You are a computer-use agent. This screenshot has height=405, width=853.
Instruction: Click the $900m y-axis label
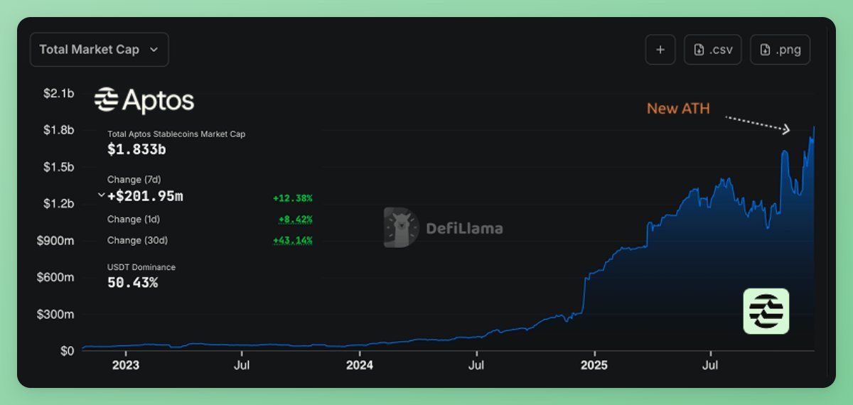point(55,241)
